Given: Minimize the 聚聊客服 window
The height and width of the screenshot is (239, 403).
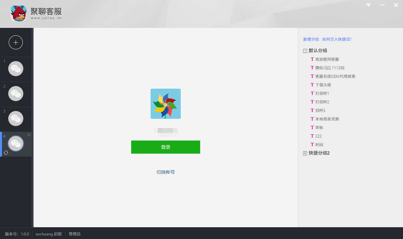Looking at the screenshot, I should (x=382, y=5).
